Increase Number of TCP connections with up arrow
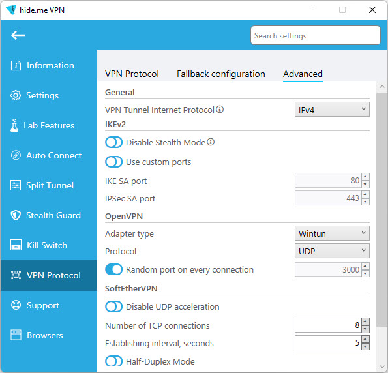Image resolution: width=388 pixels, height=373 pixels. click(x=365, y=321)
